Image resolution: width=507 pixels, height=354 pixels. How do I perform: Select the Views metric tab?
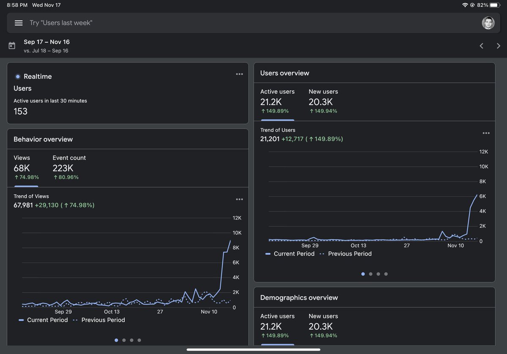[26, 167]
